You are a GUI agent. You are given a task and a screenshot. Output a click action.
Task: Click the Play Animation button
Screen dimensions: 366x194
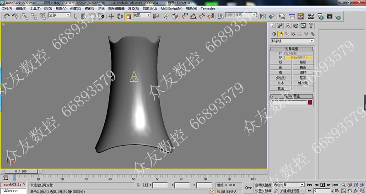pos(323,185)
